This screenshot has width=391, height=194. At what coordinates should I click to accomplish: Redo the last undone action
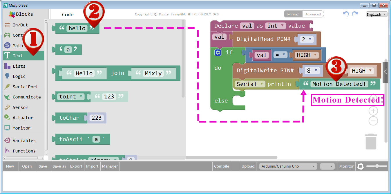point(355,14)
